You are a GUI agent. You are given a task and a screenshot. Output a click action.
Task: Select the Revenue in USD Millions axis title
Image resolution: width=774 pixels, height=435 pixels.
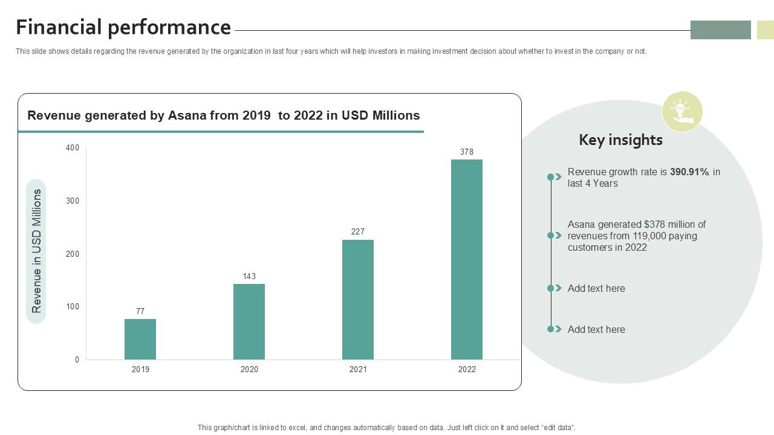click(x=36, y=251)
